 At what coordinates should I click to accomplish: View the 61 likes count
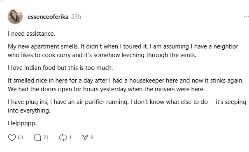(x=21, y=138)
